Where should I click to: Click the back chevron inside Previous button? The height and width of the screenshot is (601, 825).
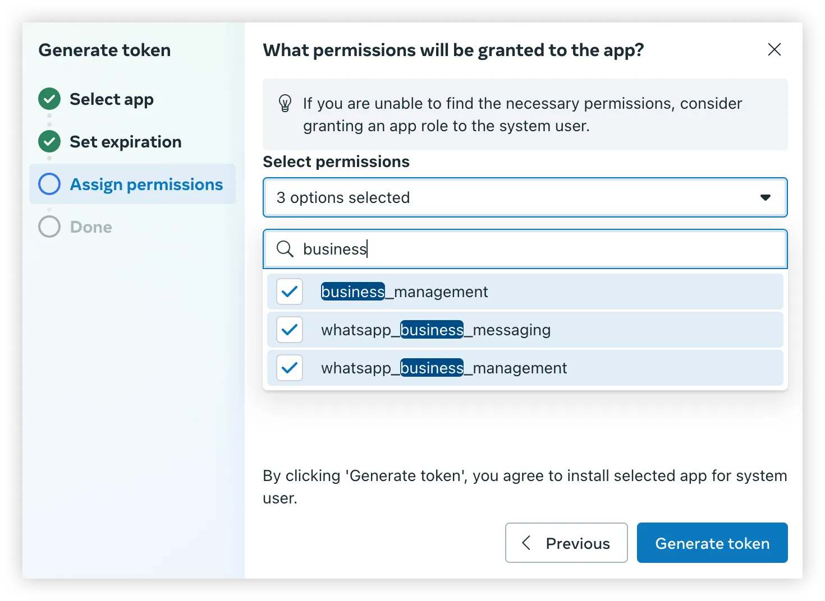526,543
